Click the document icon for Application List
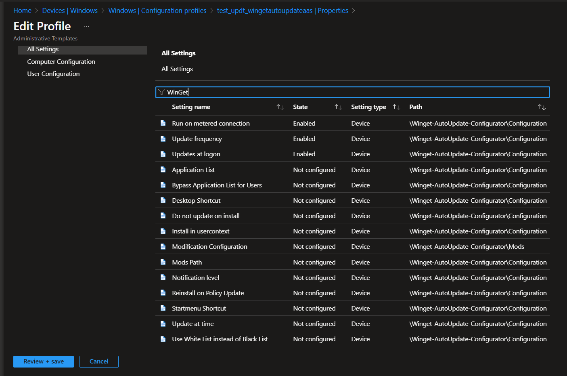The width and height of the screenshot is (567, 376). coord(163,170)
